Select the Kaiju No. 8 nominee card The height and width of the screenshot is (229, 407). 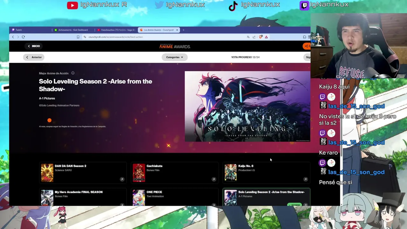point(266,172)
